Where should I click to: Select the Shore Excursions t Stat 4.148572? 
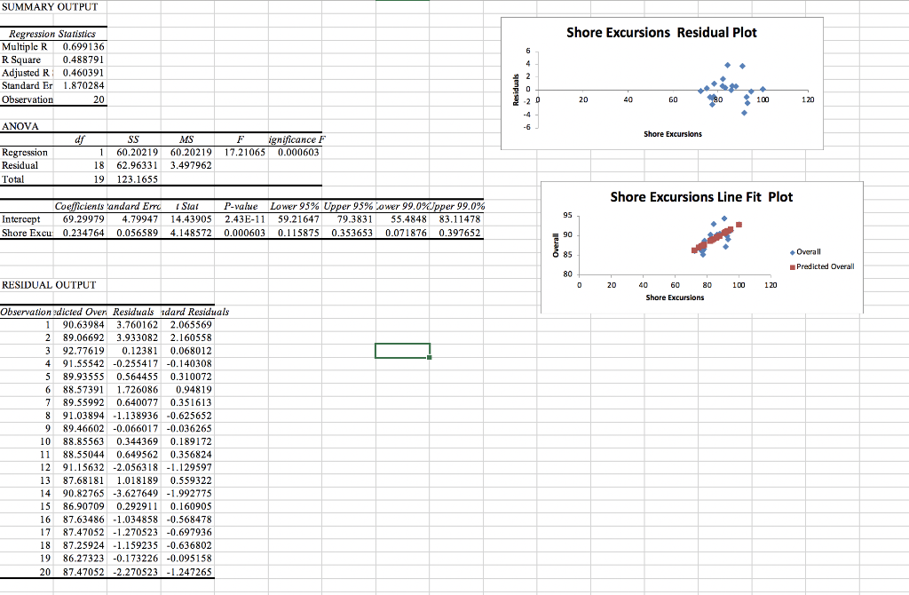point(191,233)
